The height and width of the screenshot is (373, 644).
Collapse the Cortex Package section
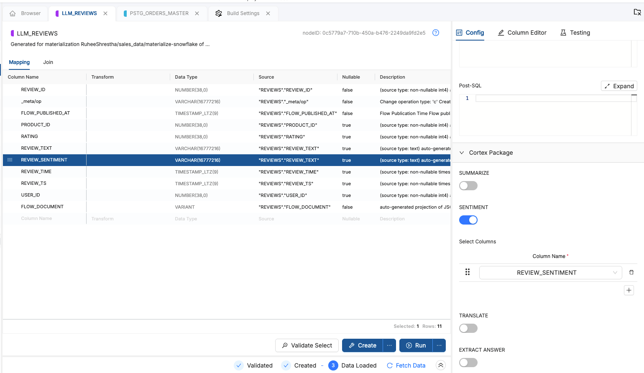pos(462,153)
